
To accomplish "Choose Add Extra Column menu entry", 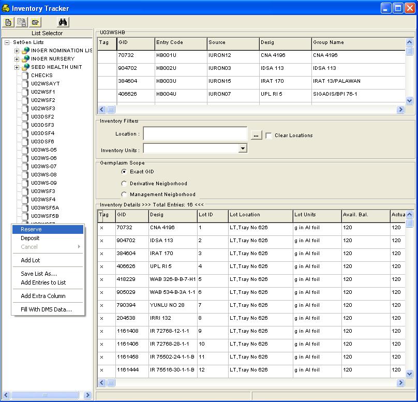I will pos(48,296).
